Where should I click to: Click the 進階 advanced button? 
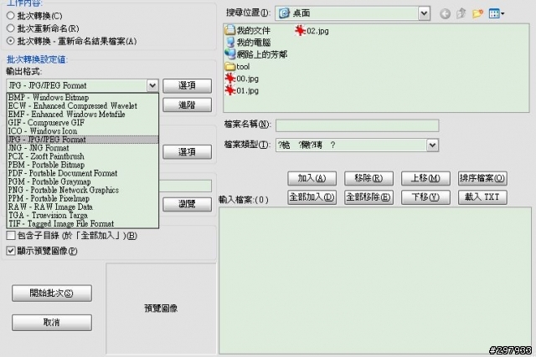coord(187,105)
